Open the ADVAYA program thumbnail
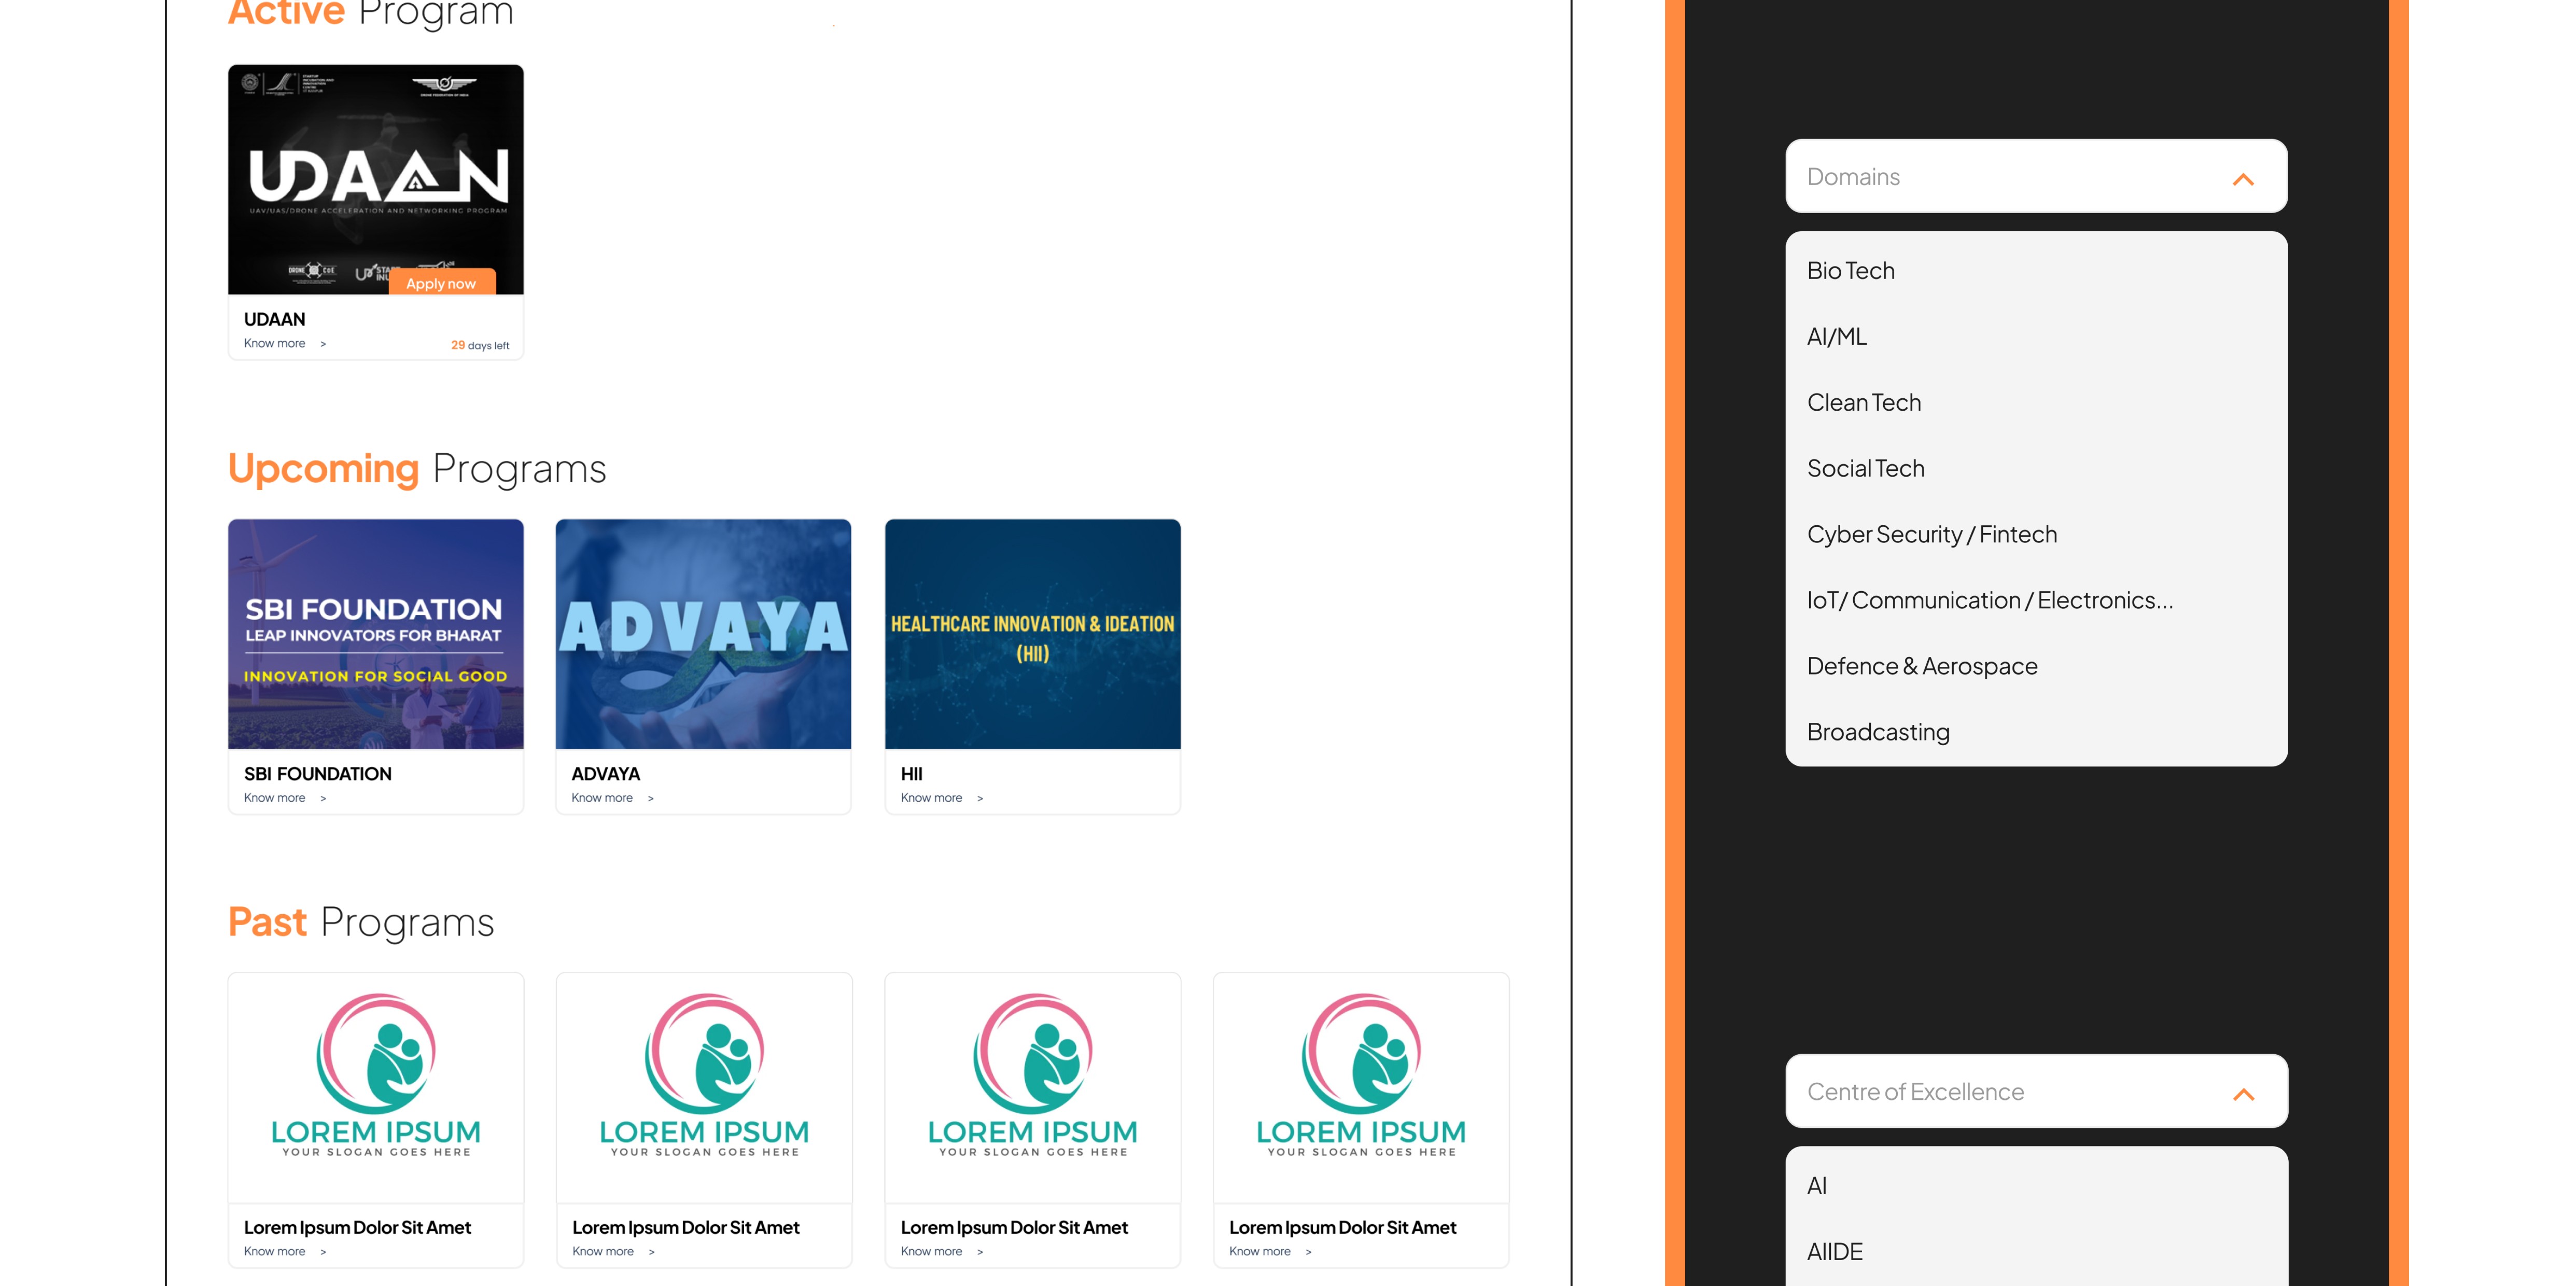This screenshot has height=1286, width=2576. (x=703, y=633)
